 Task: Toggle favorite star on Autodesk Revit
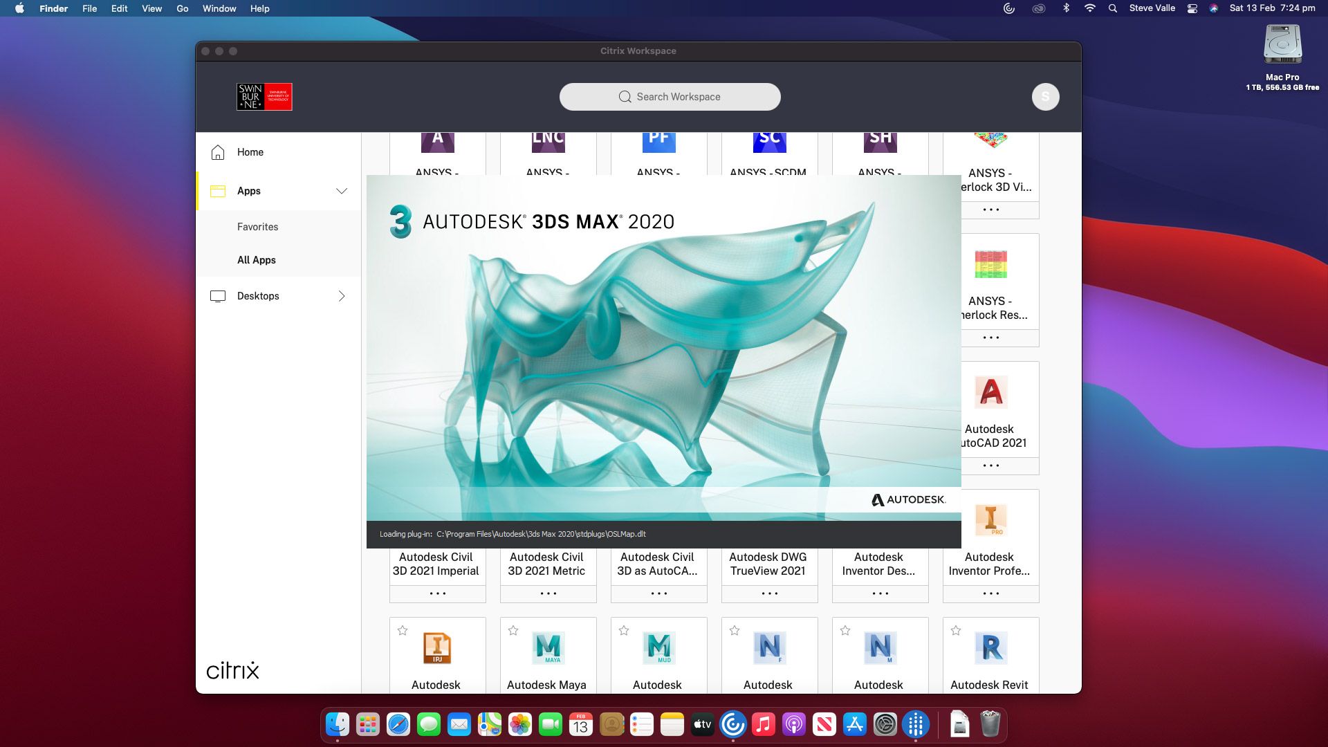click(x=956, y=630)
